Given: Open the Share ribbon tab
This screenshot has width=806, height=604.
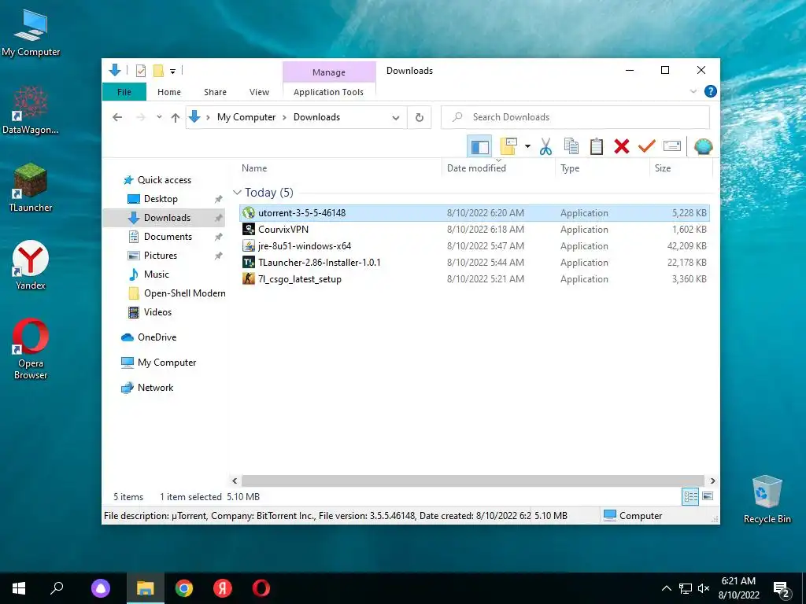Looking at the screenshot, I should (215, 92).
